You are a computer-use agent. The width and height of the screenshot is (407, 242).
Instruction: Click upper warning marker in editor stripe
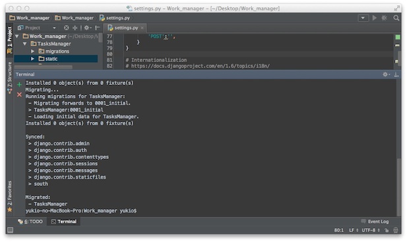pyautogui.click(x=397, y=45)
